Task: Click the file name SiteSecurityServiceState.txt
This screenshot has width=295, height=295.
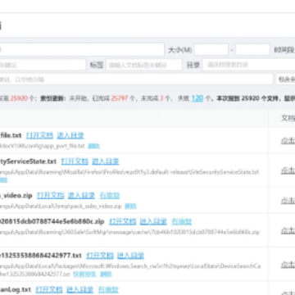Action: point(28,161)
